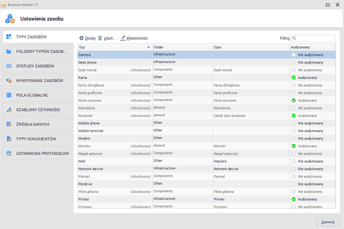Click the Typy zasobów grid icon

(9, 37)
